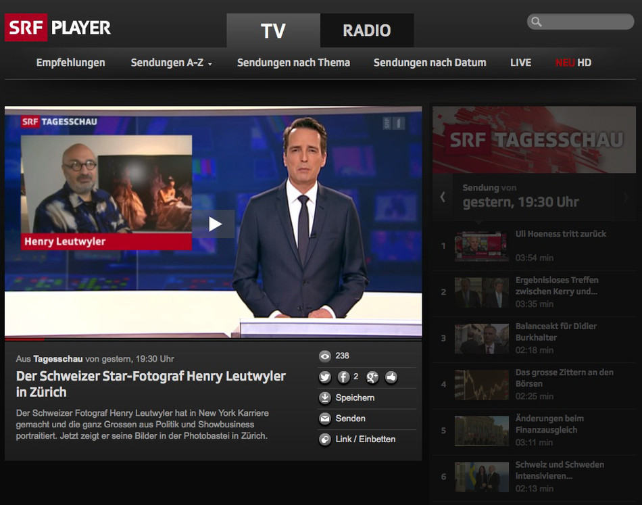Share video on Twitter

pyautogui.click(x=325, y=377)
